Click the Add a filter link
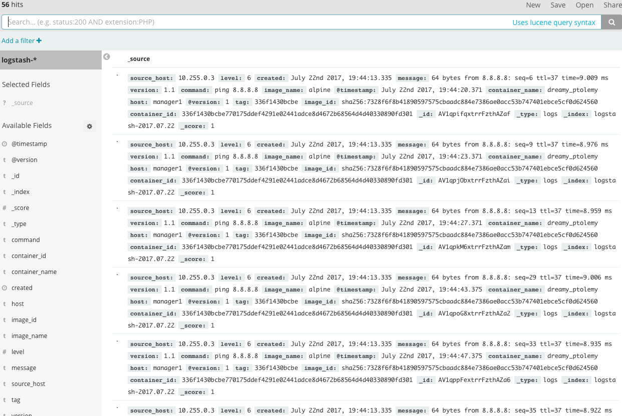This screenshot has height=416, width=622. coord(22,40)
